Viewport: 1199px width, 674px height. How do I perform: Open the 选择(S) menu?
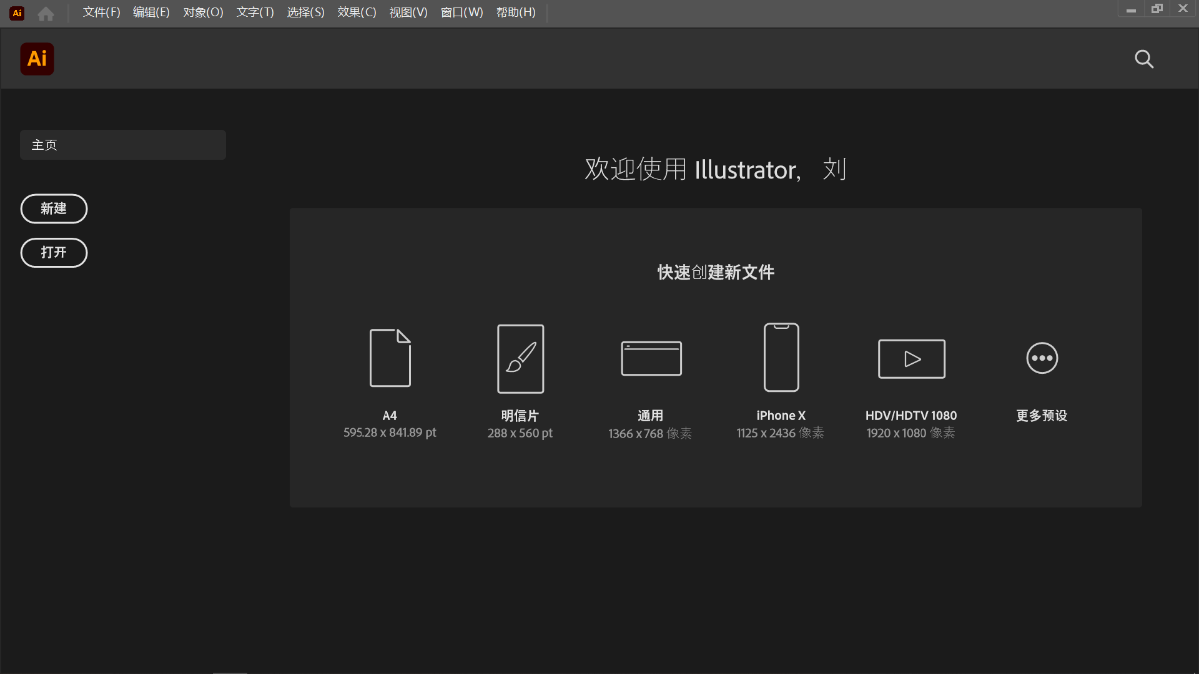pos(305,12)
